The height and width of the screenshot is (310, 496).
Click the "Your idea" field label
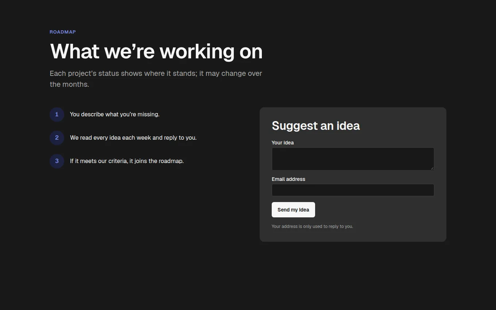[x=283, y=143]
